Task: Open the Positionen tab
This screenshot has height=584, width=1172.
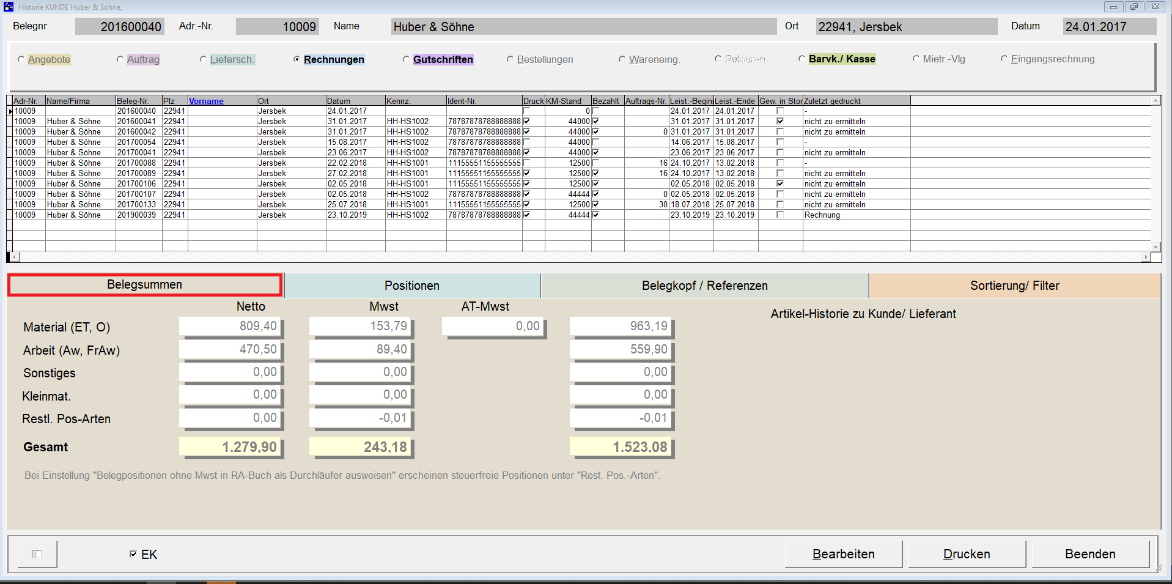Action: pyautogui.click(x=412, y=286)
